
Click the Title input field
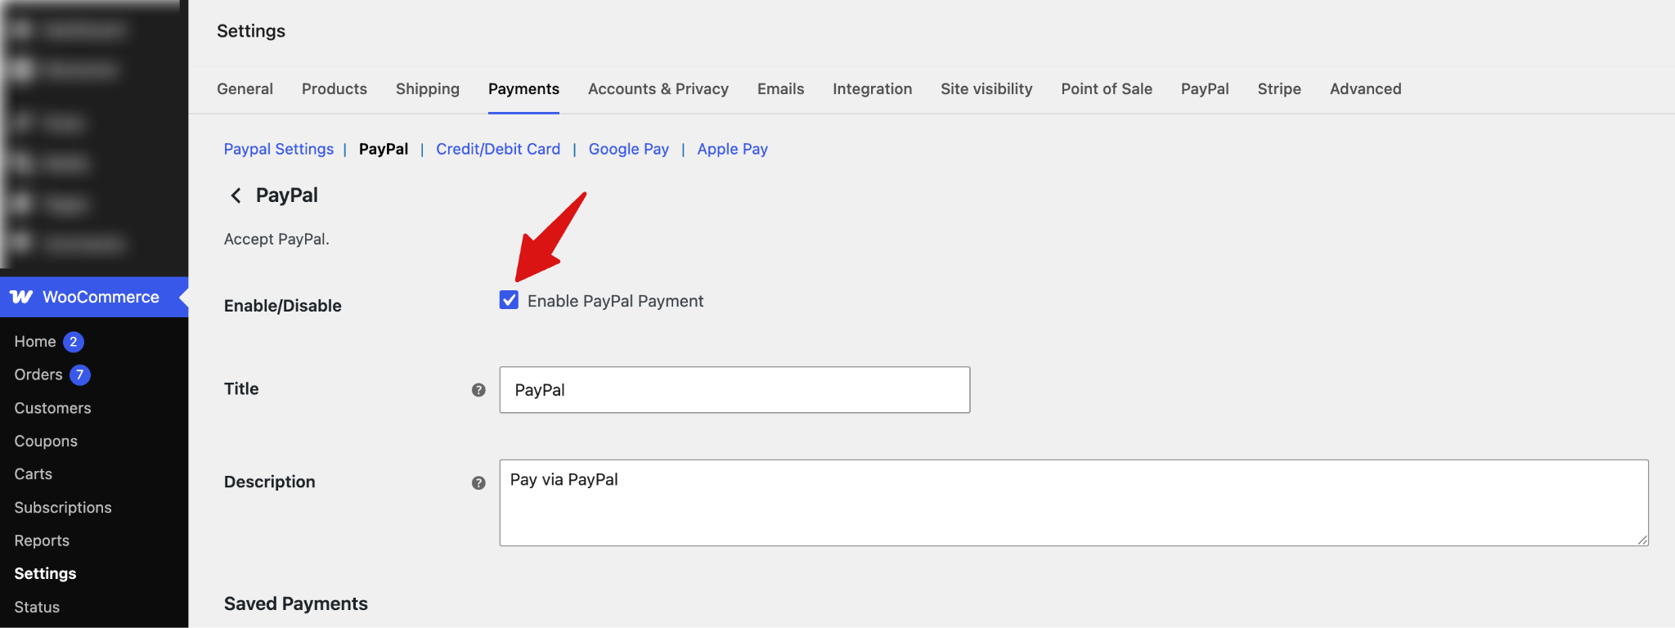[x=734, y=390]
